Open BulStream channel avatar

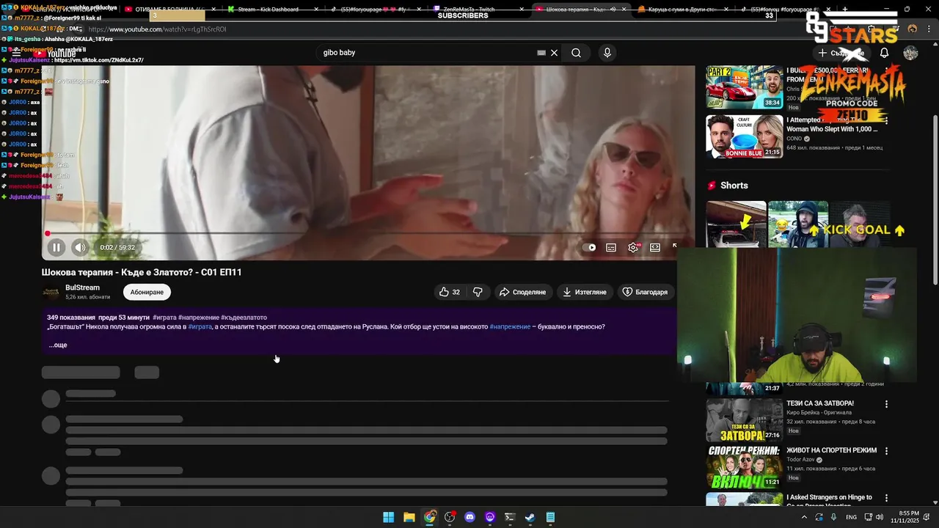coord(51,292)
